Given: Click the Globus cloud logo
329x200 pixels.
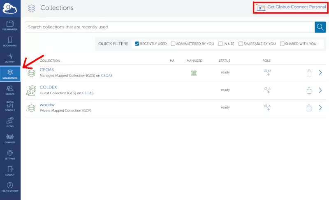Looking at the screenshot, I should point(9,8).
